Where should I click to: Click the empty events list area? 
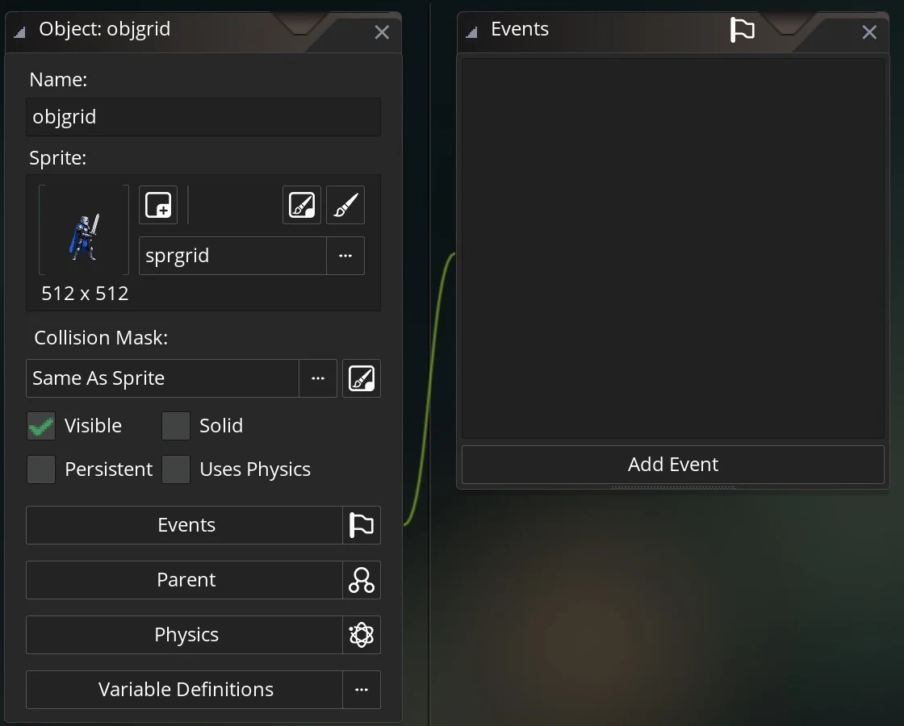click(x=673, y=248)
